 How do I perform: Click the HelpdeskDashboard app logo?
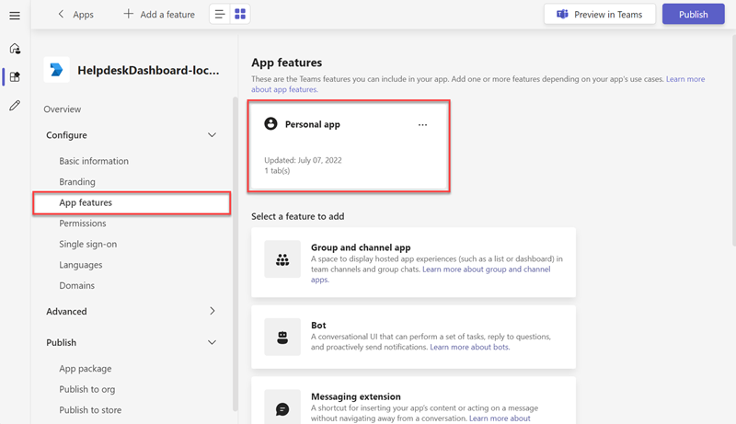point(57,70)
